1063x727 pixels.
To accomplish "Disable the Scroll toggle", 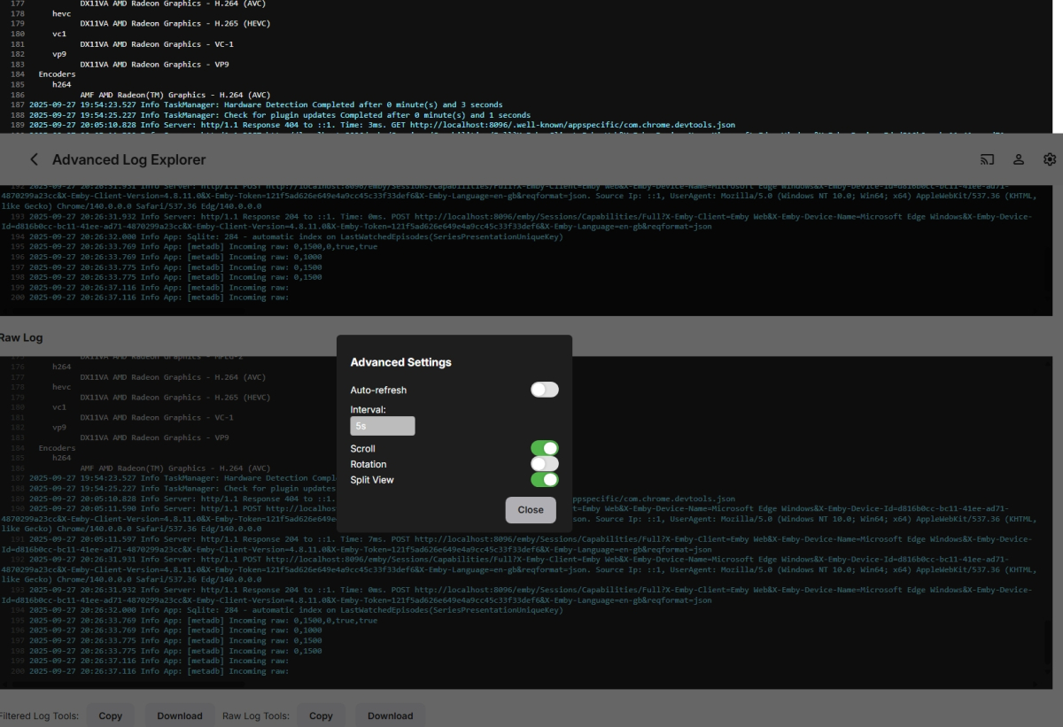I will 544,448.
